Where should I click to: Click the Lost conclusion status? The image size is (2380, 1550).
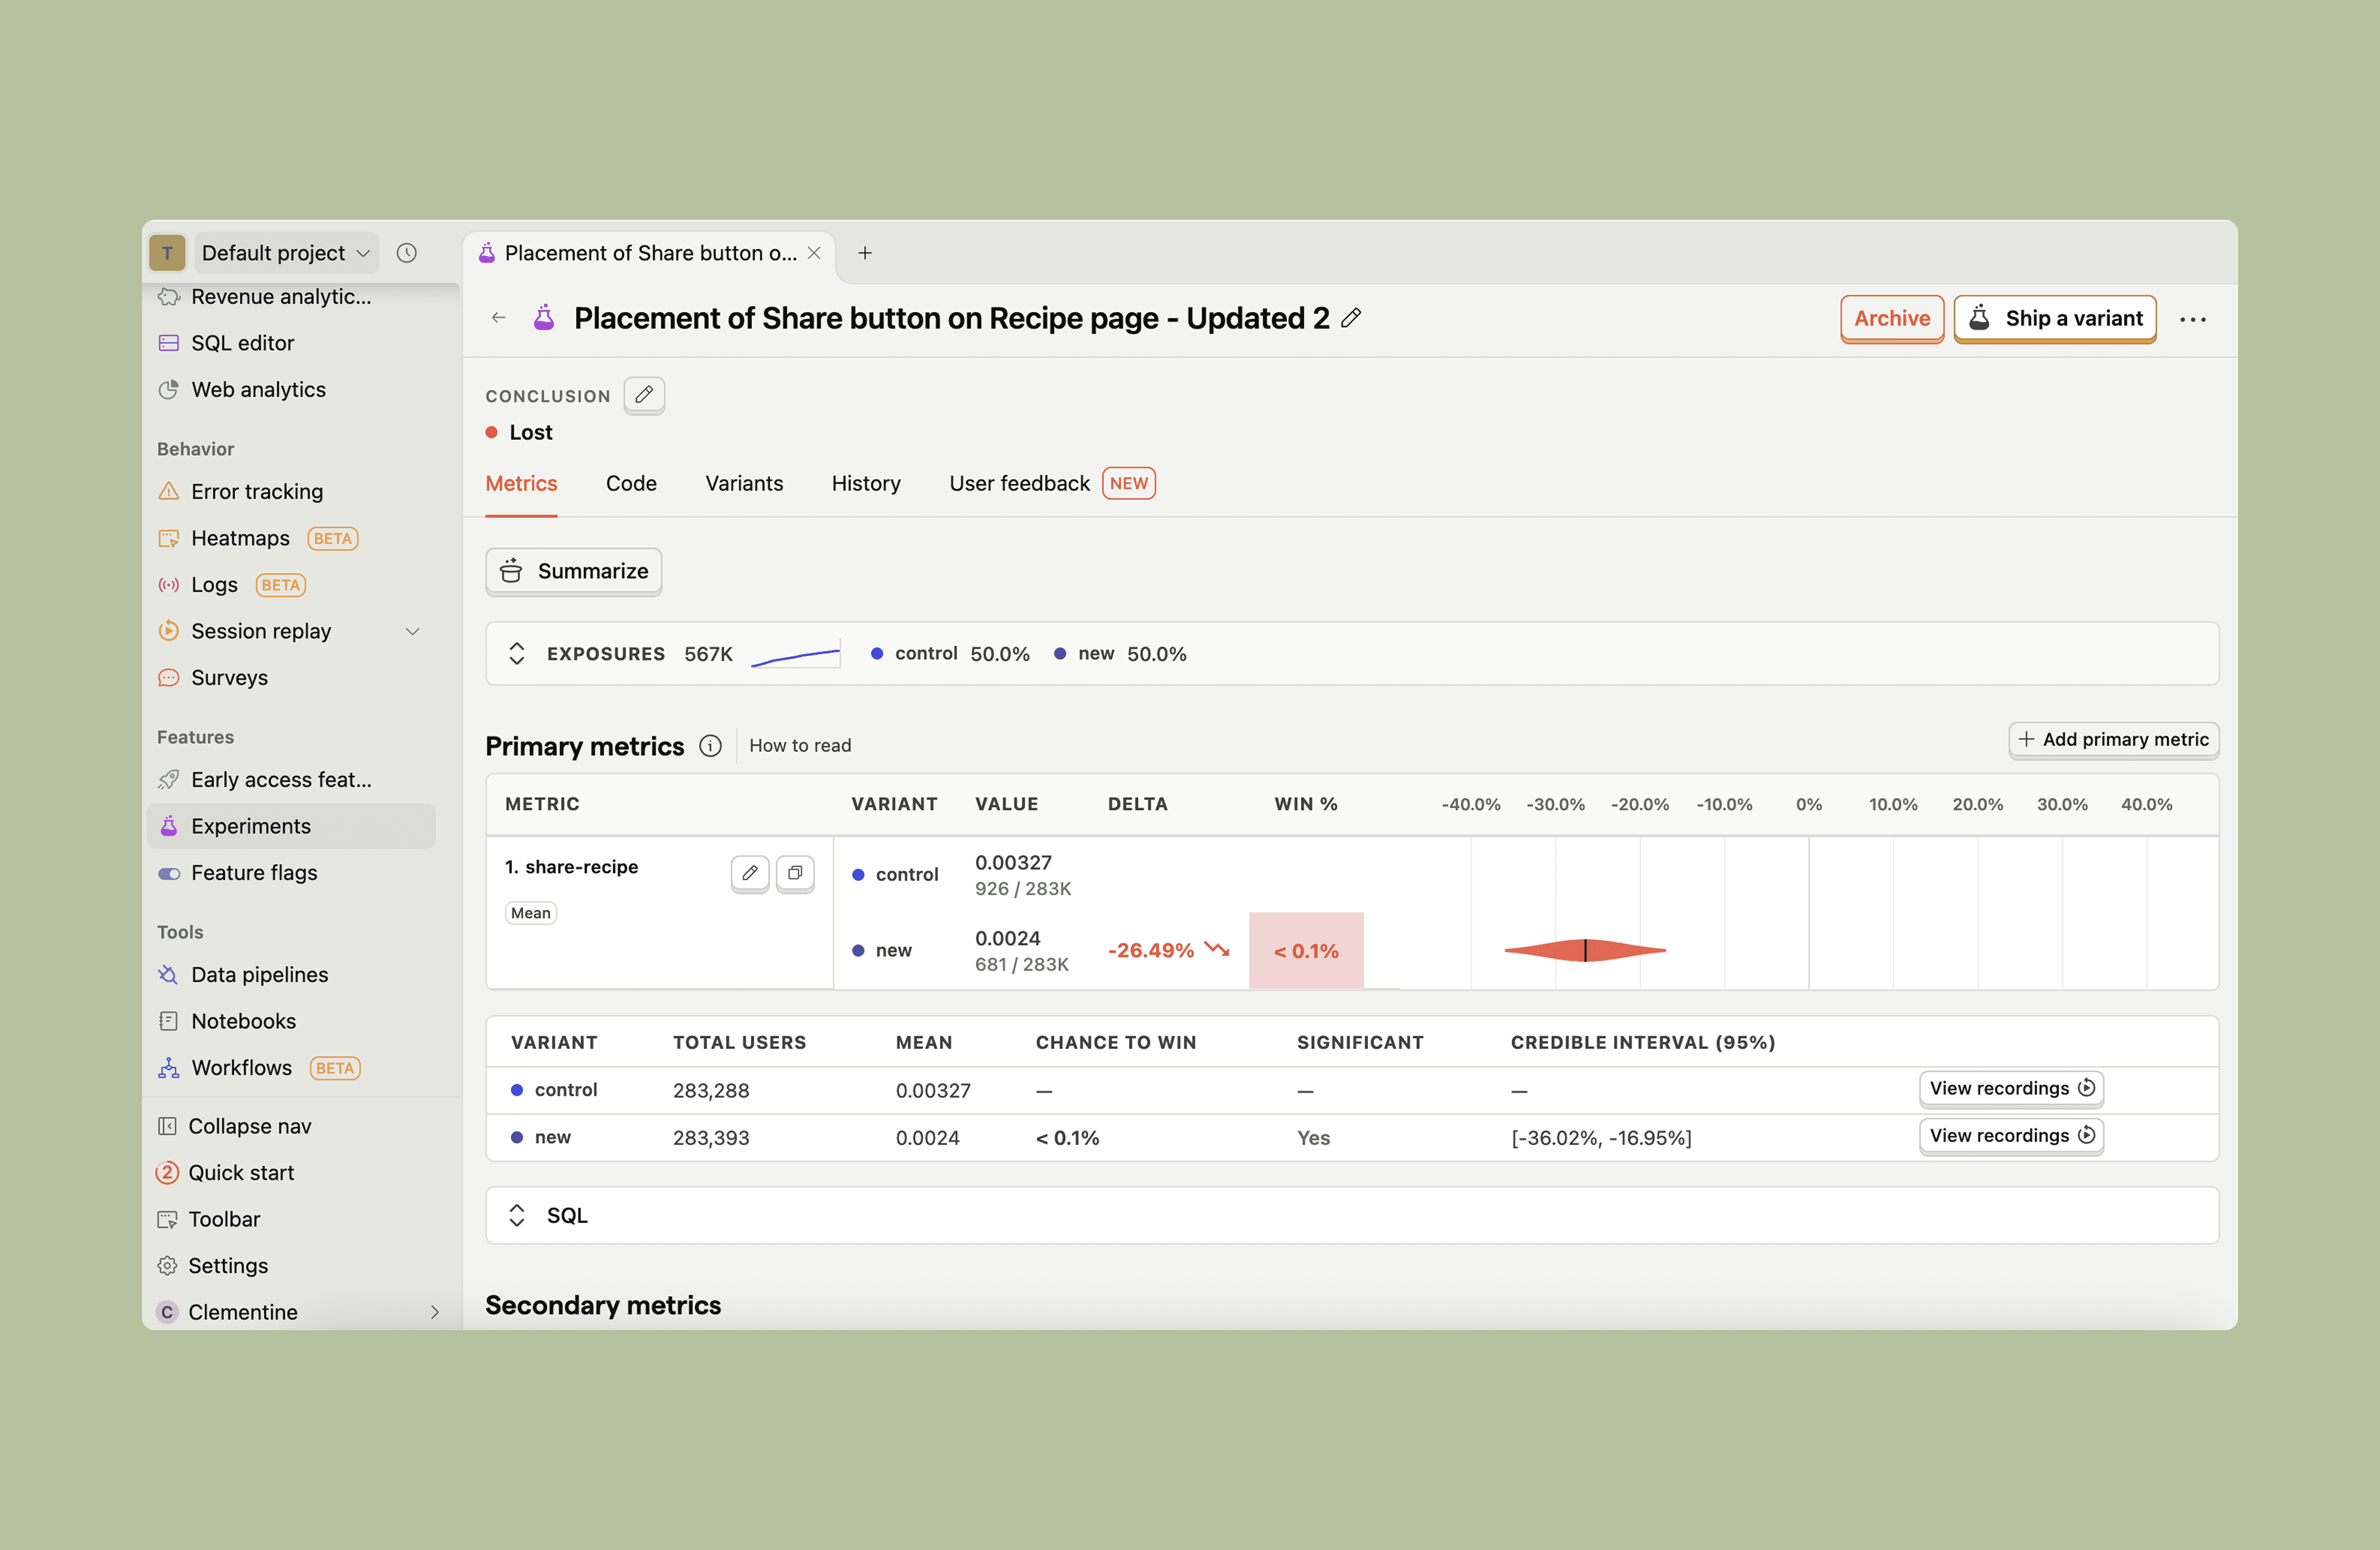519,433
